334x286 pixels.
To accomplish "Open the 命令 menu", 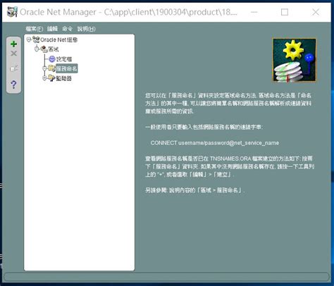I will point(68,29).
